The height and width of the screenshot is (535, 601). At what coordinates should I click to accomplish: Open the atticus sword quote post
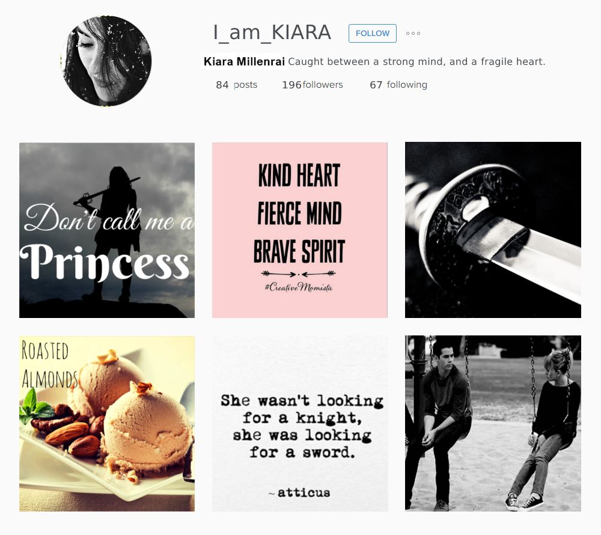coord(300,423)
